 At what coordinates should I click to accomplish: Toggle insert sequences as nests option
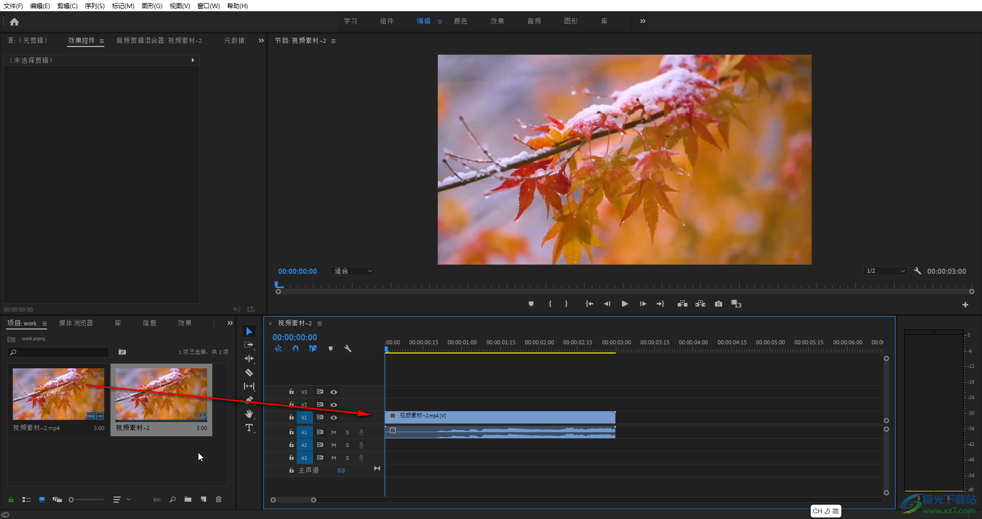click(278, 348)
